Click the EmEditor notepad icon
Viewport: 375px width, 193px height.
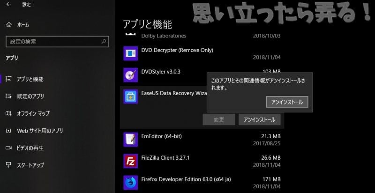pos(130,140)
